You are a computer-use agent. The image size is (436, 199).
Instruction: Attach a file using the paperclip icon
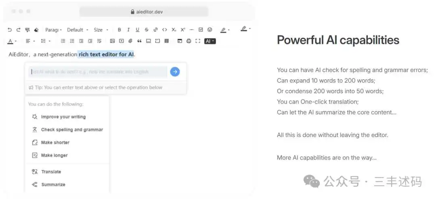(x=130, y=41)
